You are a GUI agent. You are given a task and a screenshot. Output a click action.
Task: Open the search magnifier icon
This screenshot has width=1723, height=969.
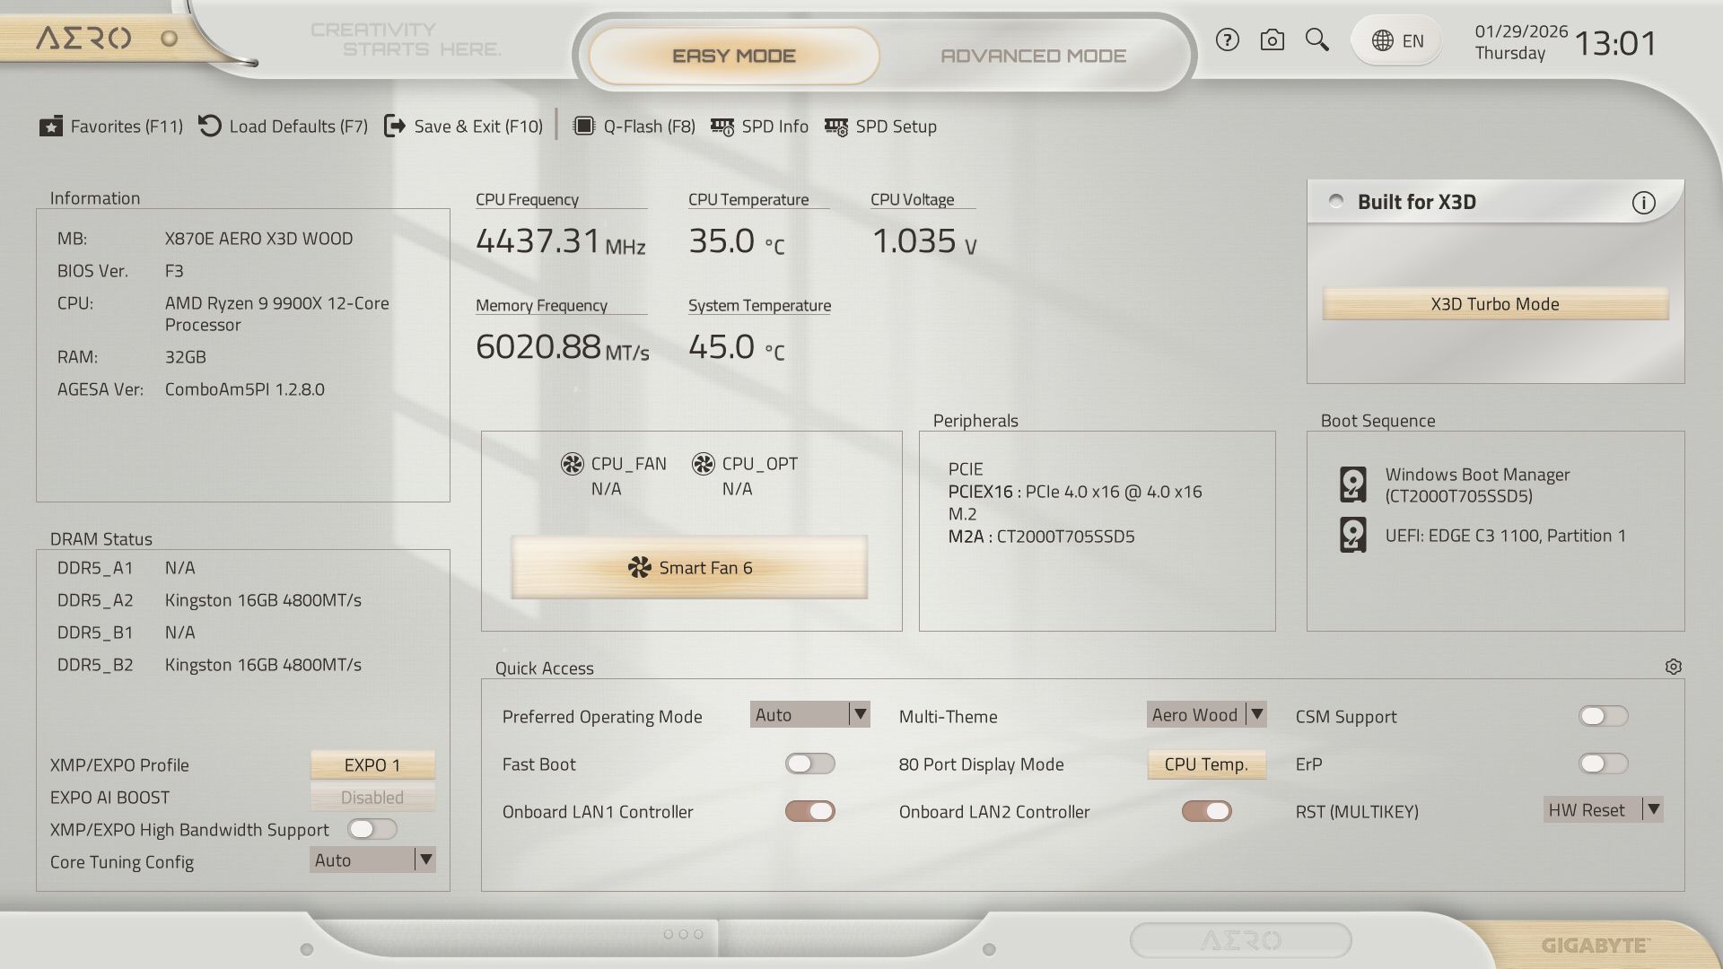point(1316,39)
